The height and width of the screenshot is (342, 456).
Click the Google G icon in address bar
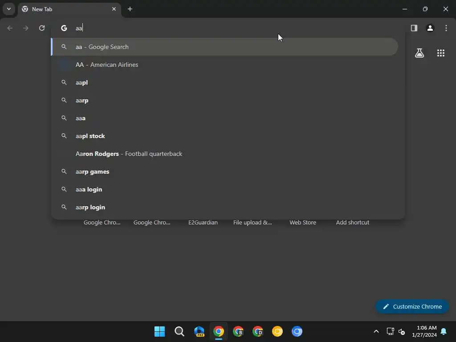click(64, 28)
